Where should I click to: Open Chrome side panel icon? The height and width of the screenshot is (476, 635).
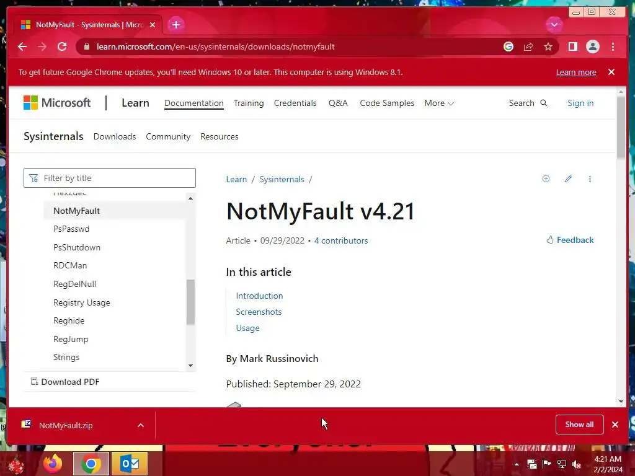pyautogui.click(x=572, y=46)
